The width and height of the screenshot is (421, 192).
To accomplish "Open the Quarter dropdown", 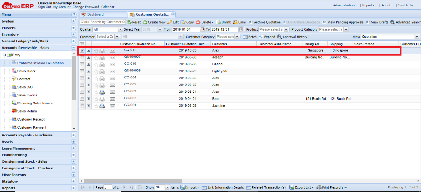I will (120, 30).
